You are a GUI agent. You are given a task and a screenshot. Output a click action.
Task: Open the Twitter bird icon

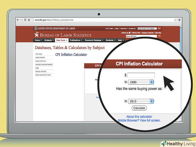(x=129, y=33)
